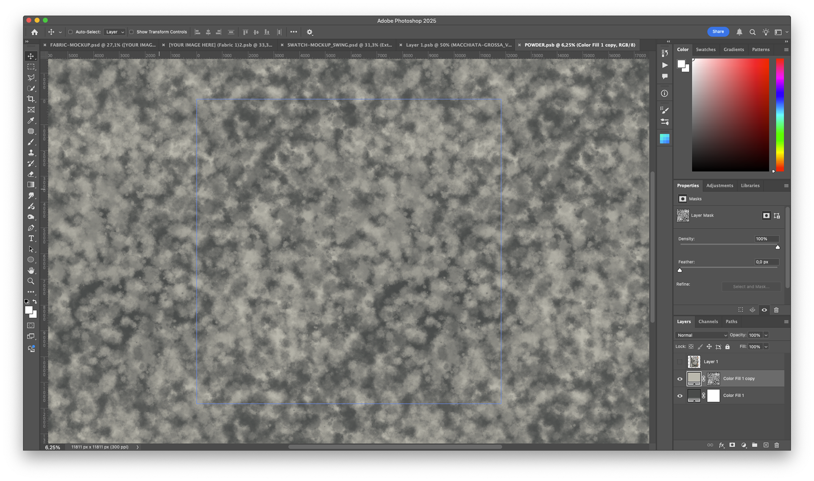Hide the Color Fill 1 layer

coord(680,396)
